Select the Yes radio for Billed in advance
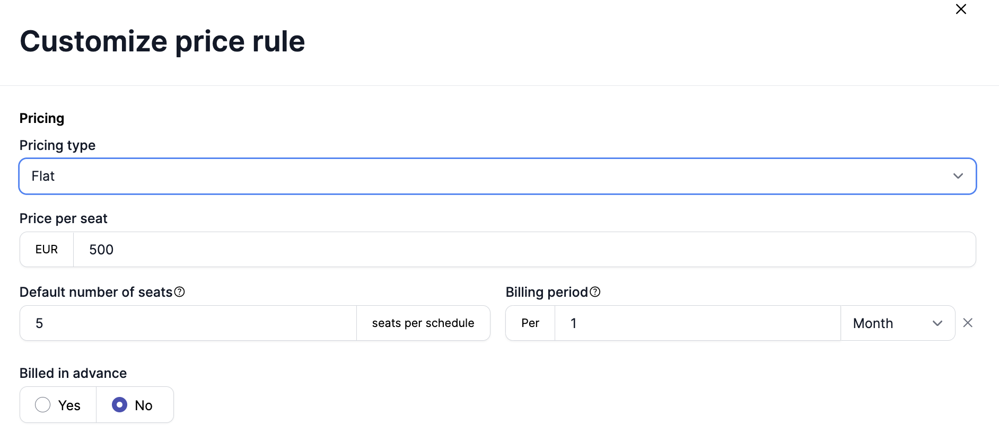Image resolution: width=999 pixels, height=442 pixels. pos(43,405)
